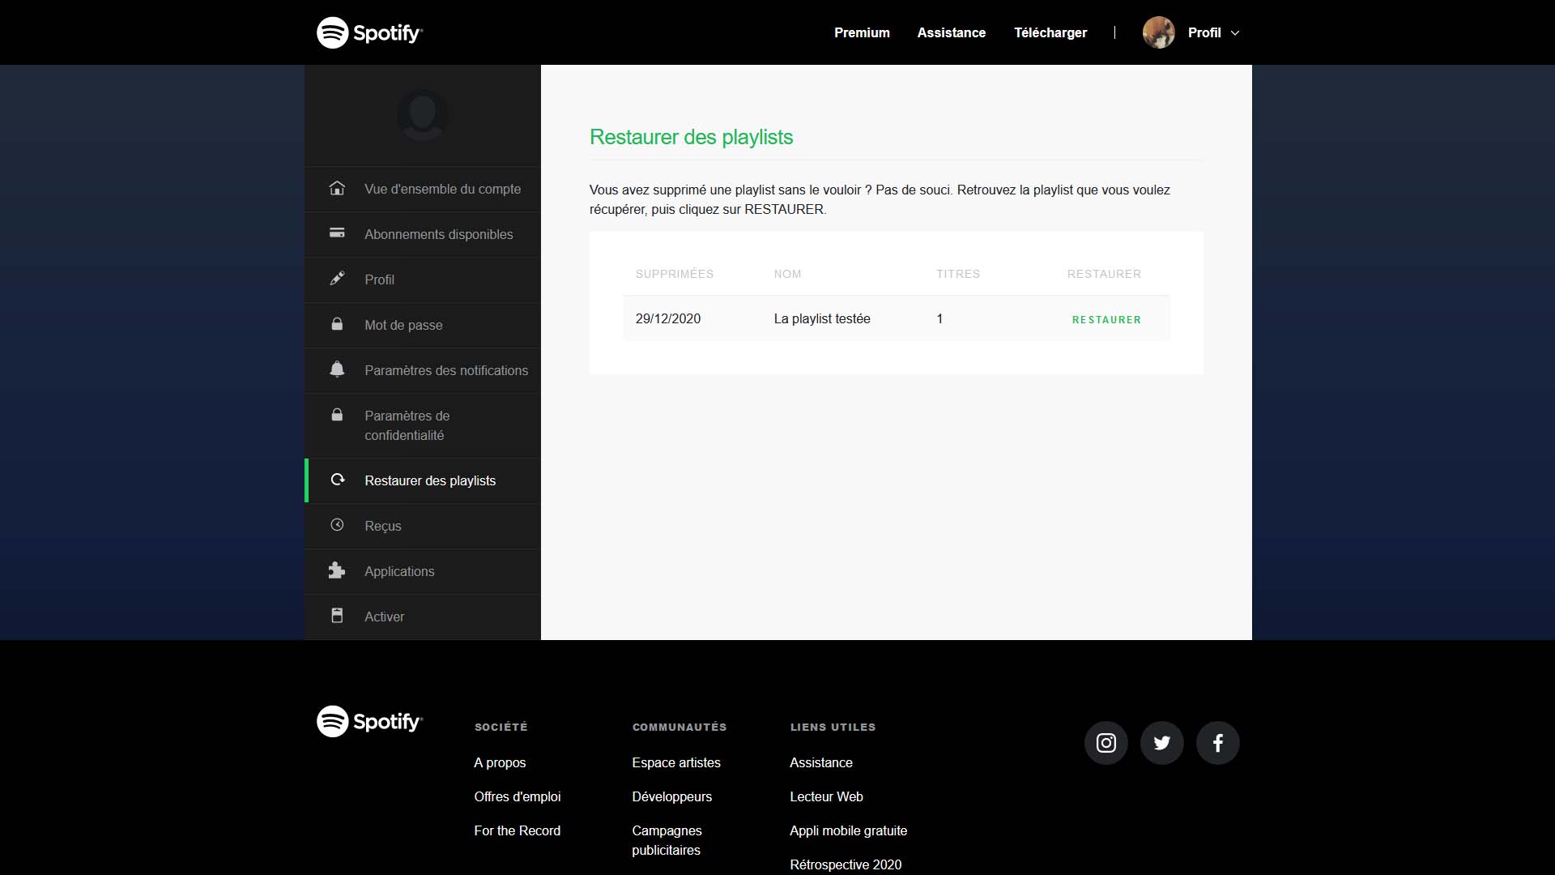Open the For the Record footer link

coord(518,830)
